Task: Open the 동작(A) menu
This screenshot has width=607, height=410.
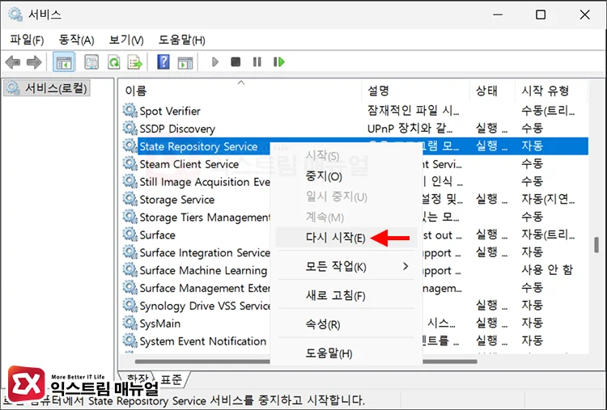Action: coord(76,40)
